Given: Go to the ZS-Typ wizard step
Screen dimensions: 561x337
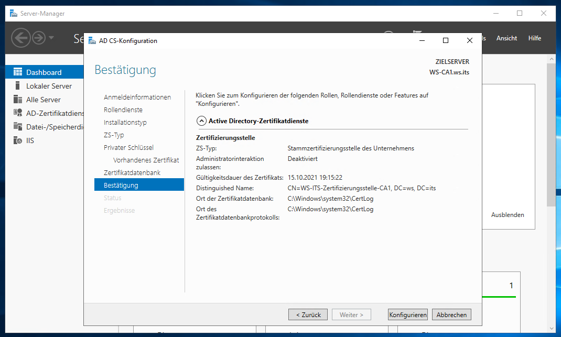Looking at the screenshot, I should (114, 135).
